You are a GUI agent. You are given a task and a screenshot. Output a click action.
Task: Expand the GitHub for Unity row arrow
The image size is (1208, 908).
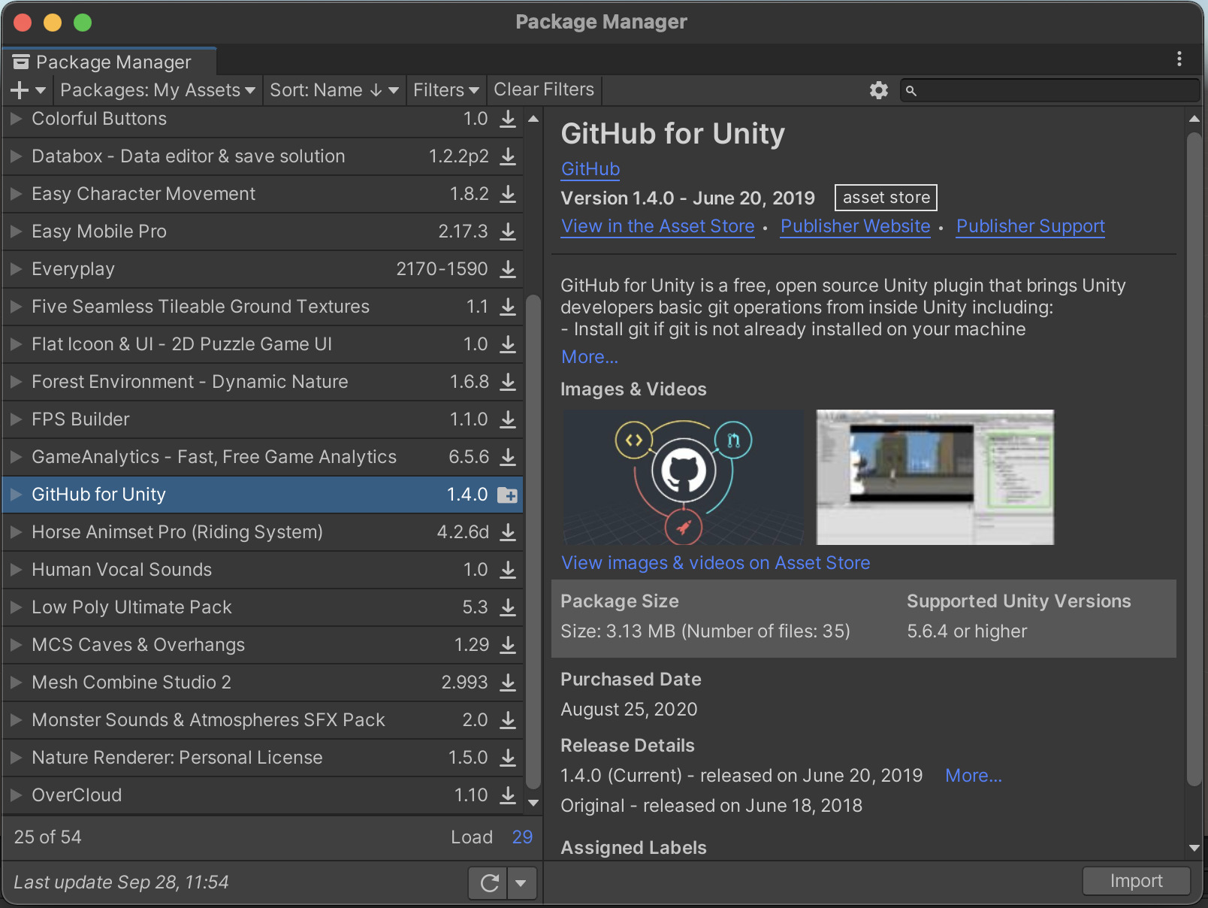click(16, 495)
